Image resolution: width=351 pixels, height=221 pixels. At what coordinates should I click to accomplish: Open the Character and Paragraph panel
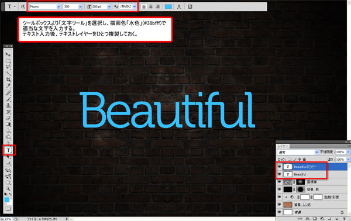click(190, 6)
